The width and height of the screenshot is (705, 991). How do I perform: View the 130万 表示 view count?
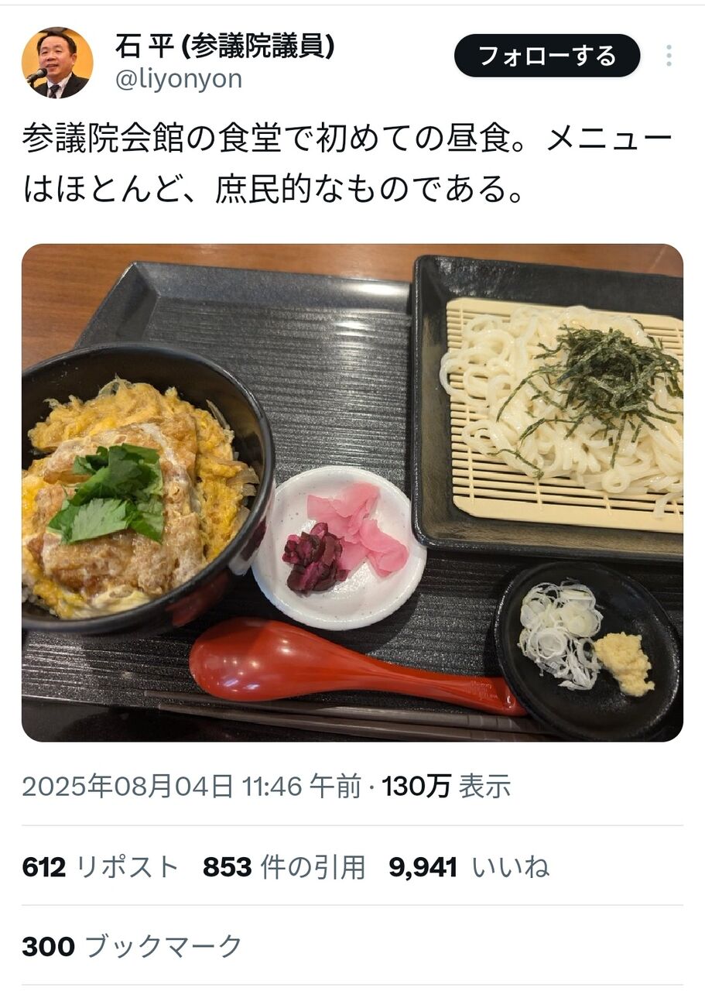pyautogui.click(x=447, y=787)
